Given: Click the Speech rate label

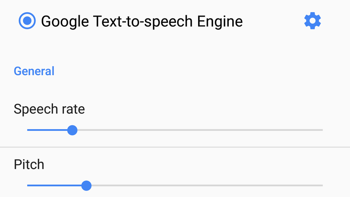Looking at the screenshot, I should click(49, 109).
